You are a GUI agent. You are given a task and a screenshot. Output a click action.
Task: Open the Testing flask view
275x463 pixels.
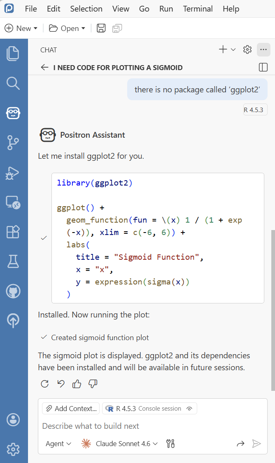tap(13, 261)
